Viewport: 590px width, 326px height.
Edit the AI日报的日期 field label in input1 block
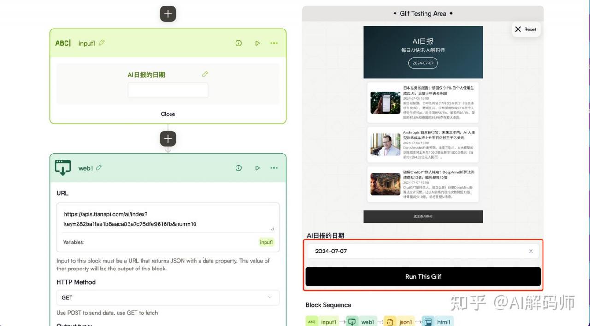(205, 74)
